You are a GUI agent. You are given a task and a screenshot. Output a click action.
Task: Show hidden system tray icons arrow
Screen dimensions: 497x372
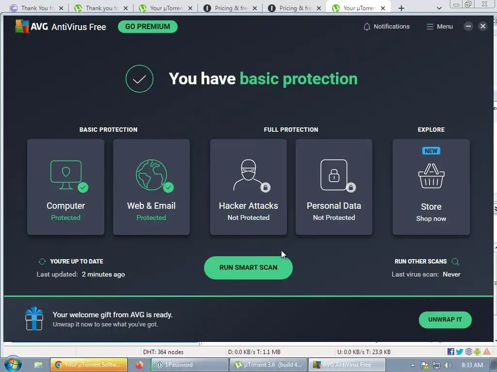(x=413, y=365)
